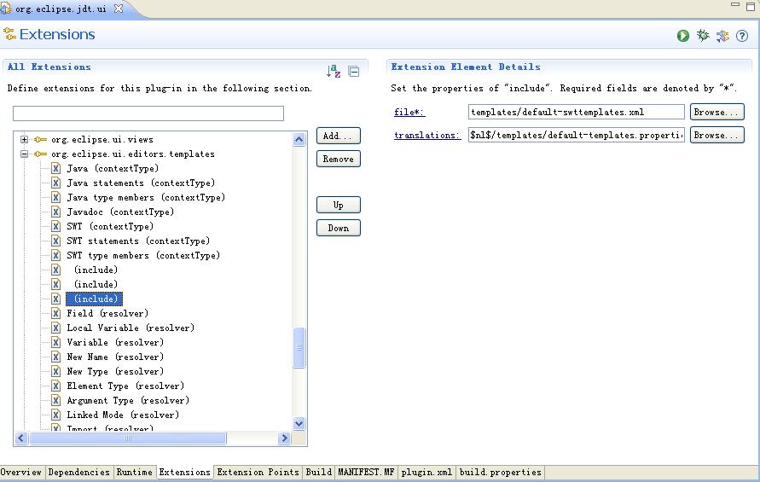The image size is (760, 482).
Task: Click the horizontal scrollbar thumb in tree
Action: point(128,438)
